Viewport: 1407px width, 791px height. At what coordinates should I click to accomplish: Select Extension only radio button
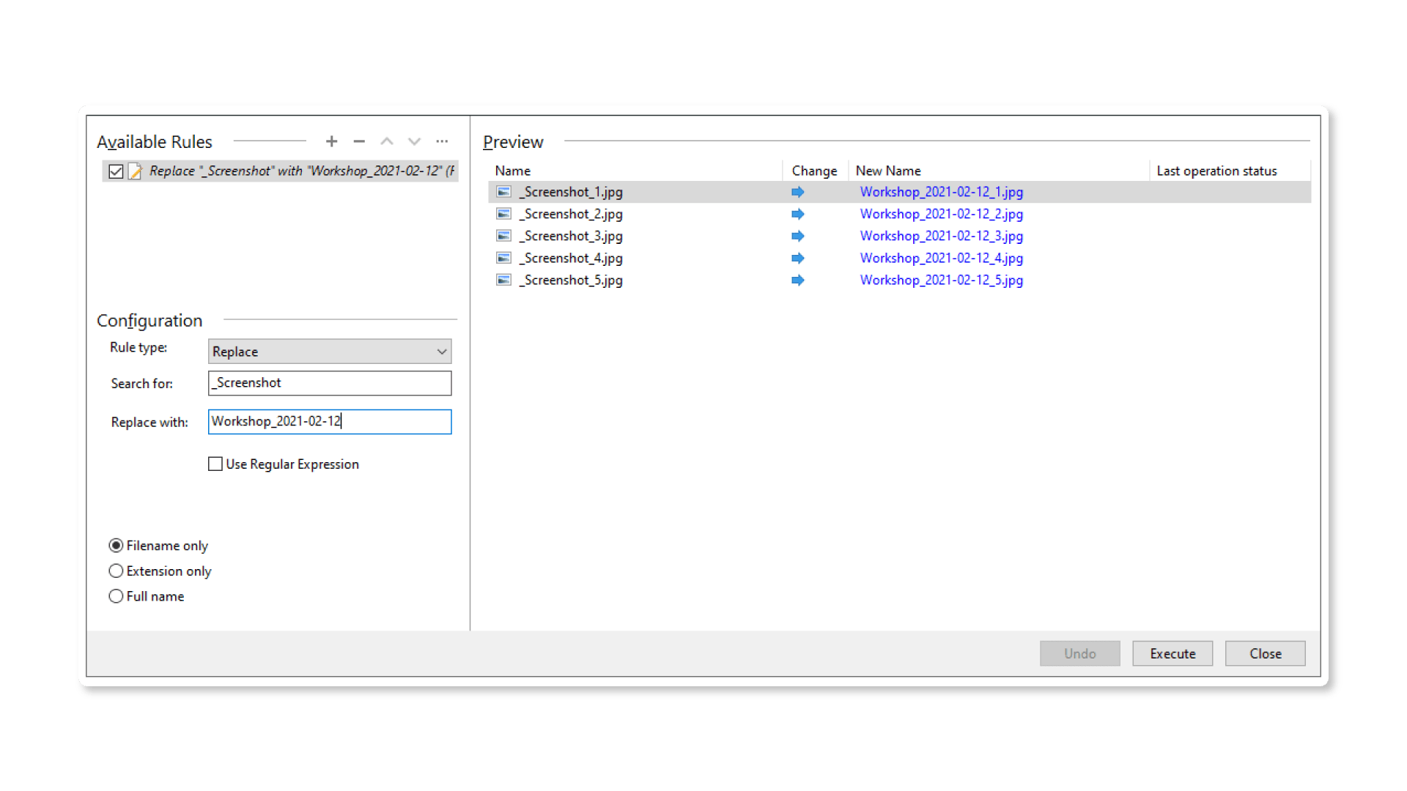pyautogui.click(x=116, y=571)
